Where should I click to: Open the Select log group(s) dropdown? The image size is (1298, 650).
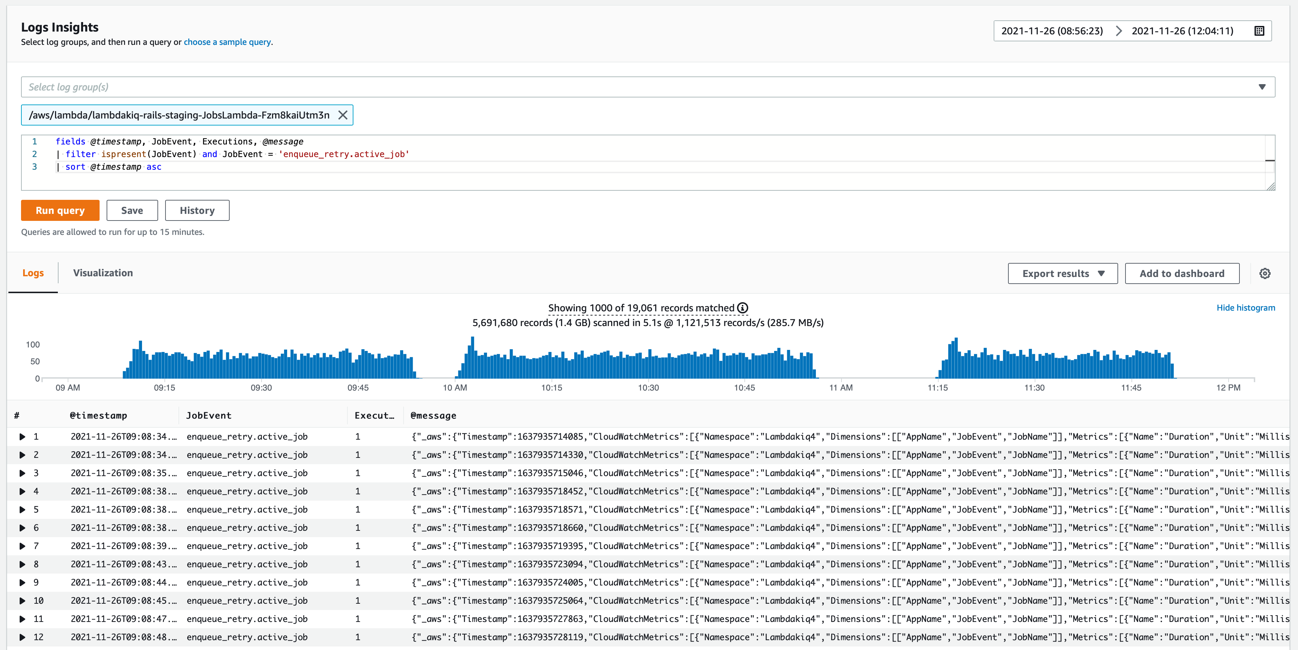(x=648, y=87)
